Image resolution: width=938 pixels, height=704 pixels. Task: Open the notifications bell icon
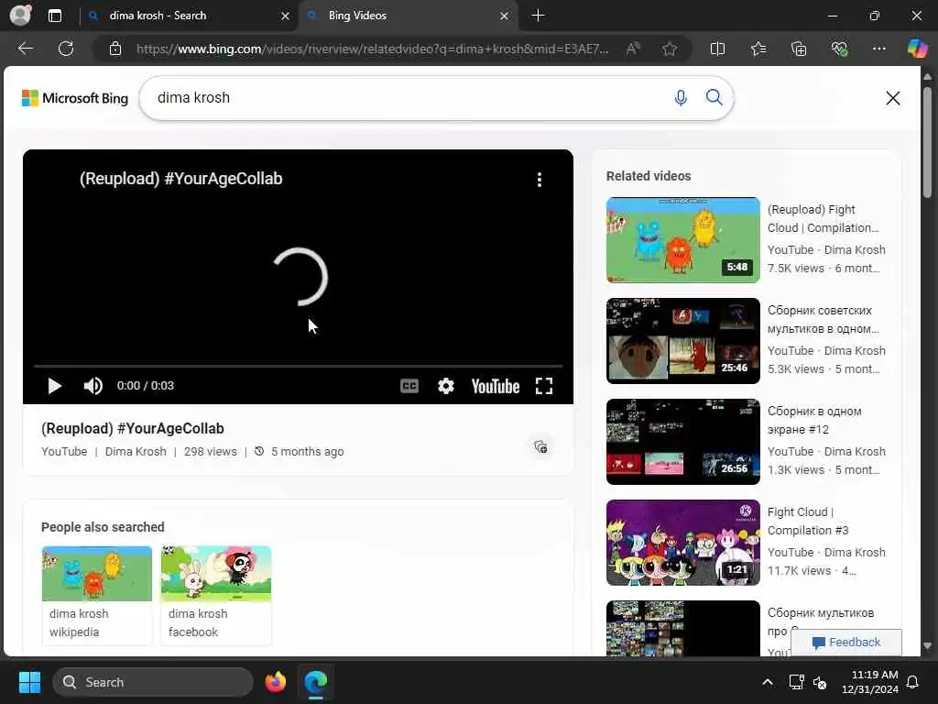coord(913,682)
